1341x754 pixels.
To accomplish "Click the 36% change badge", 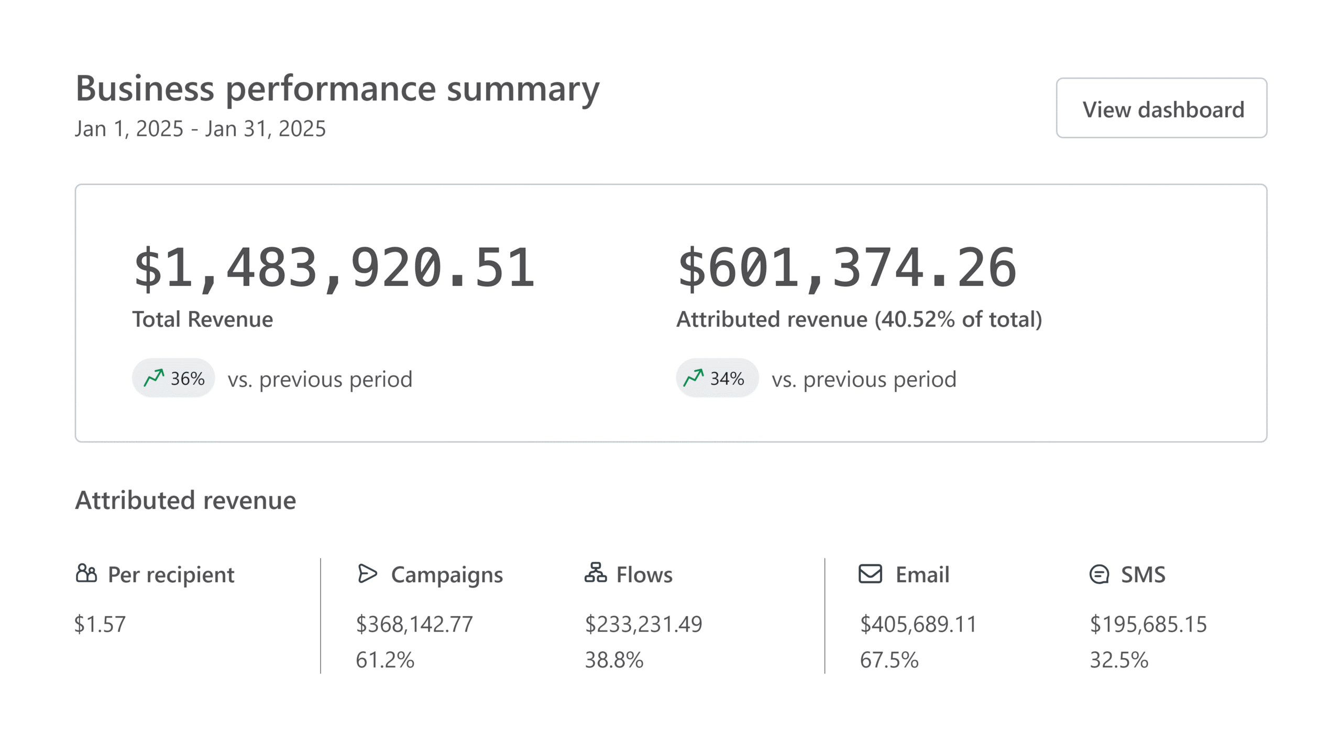I will [174, 378].
